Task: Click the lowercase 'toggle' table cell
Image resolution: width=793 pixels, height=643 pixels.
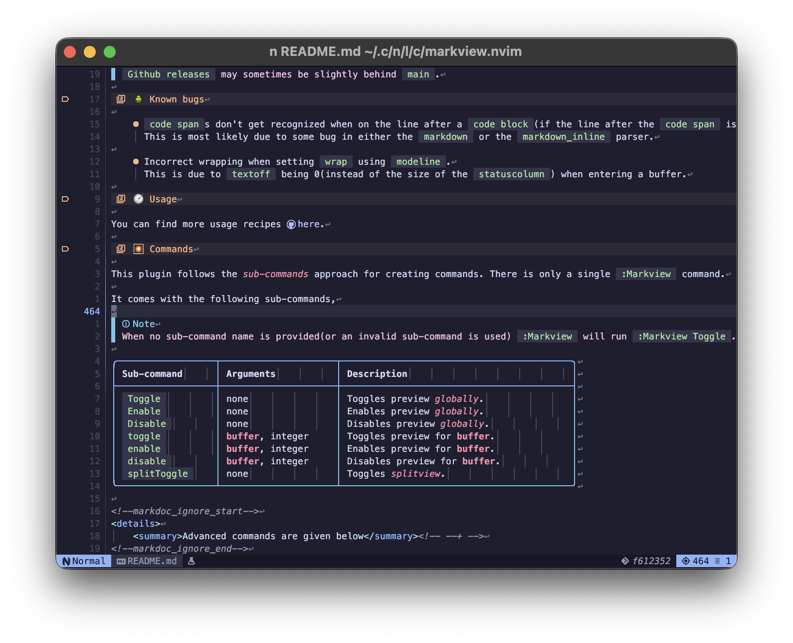Action: (144, 436)
